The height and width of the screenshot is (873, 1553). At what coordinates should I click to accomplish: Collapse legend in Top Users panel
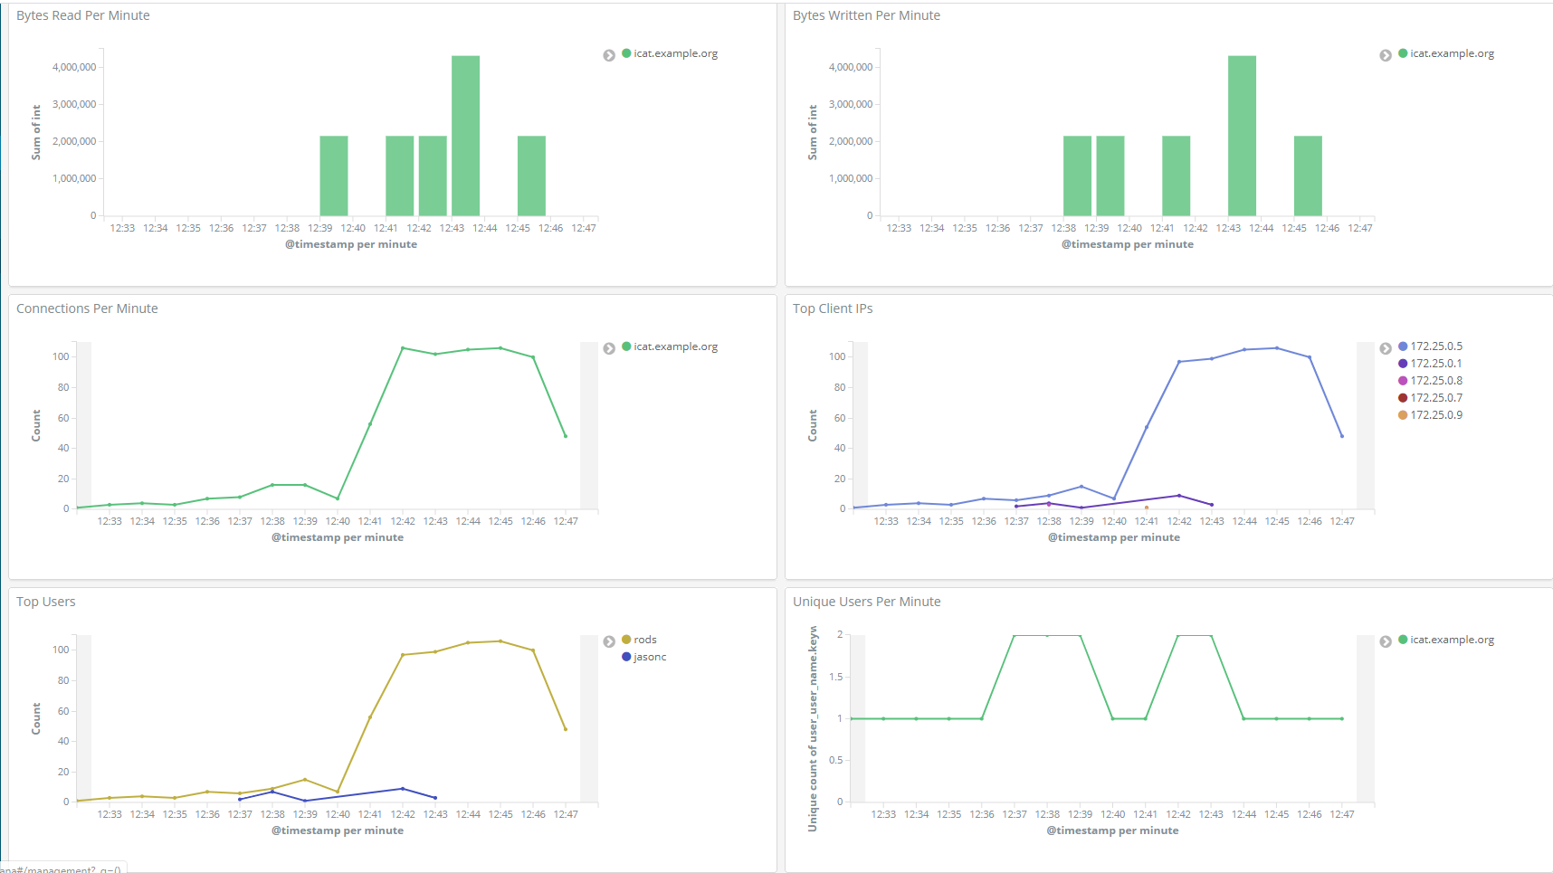609,641
